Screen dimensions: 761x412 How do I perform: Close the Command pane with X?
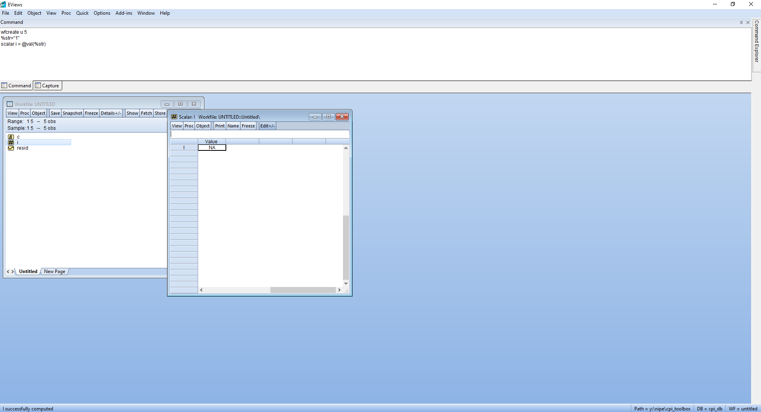click(x=748, y=23)
